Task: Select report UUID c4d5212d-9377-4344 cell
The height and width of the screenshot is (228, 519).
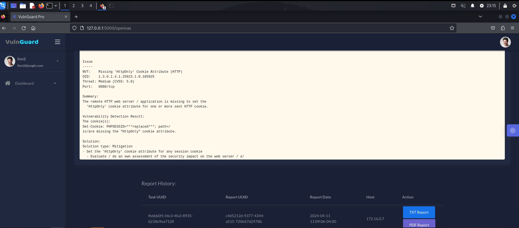Action: [x=245, y=218]
